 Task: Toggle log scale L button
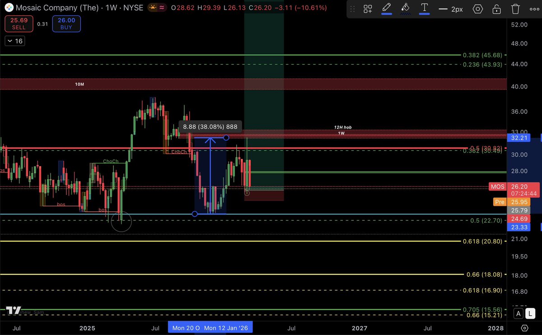pos(531,314)
